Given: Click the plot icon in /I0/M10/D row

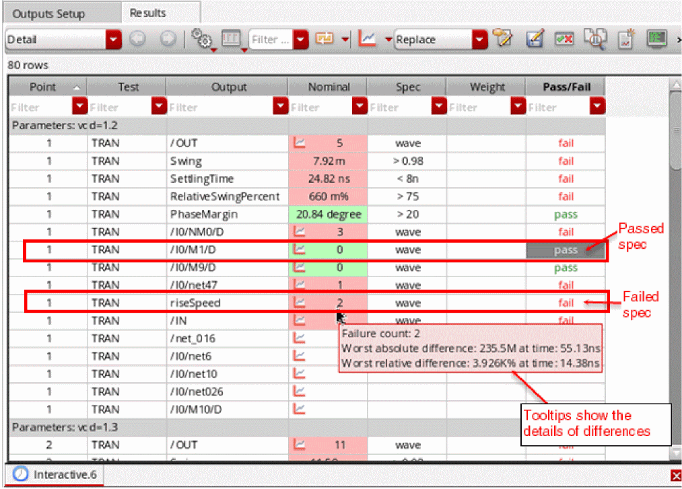Looking at the screenshot, I should coord(299,408).
